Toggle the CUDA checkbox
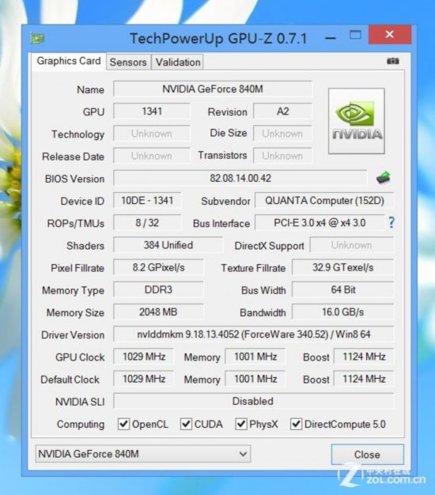Image resolution: width=435 pixels, height=495 pixels. tap(186, 424)
